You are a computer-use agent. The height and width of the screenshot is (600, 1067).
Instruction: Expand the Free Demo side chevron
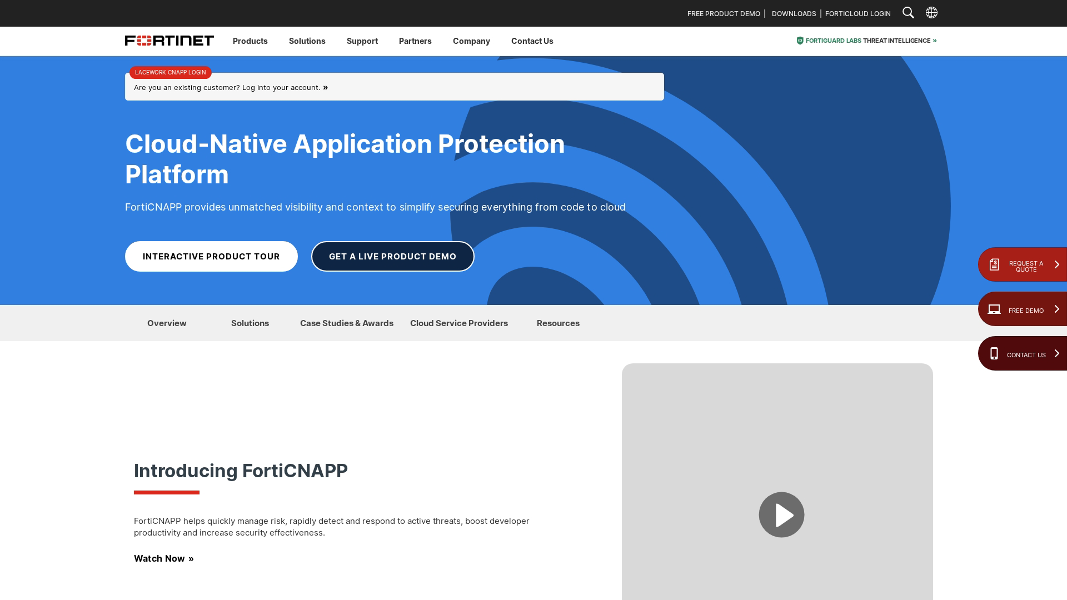[1057, 309]
